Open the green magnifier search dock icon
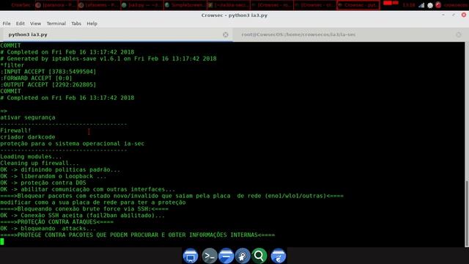 259,256
